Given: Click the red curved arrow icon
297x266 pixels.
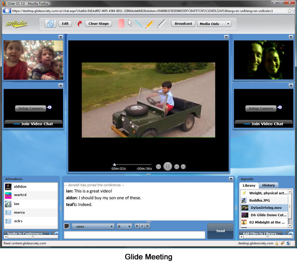Looking at the screenshot, I should 79,24.
